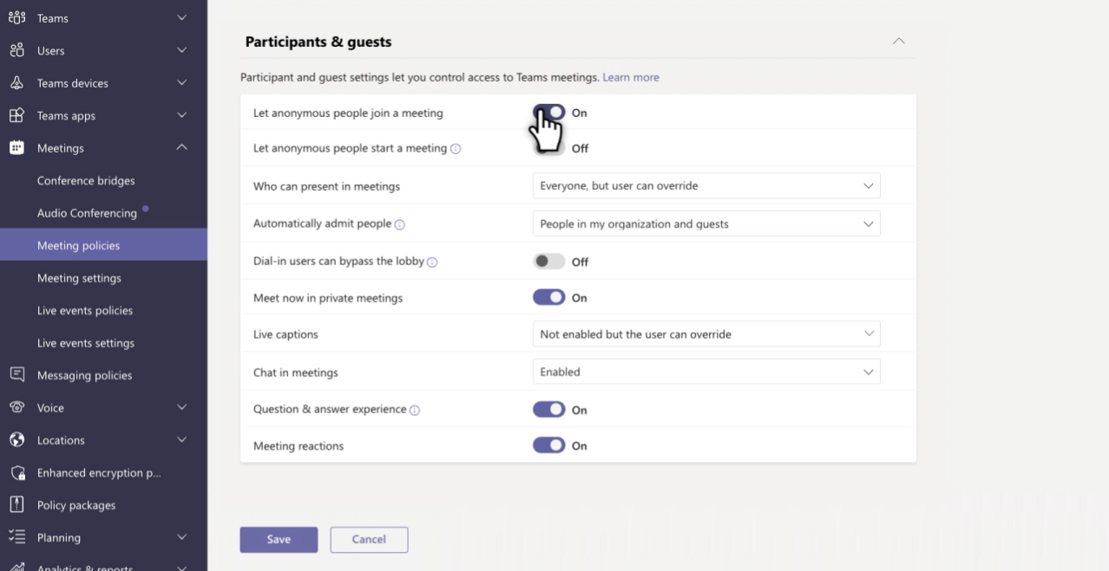Select Meeting policies menu item
The image size is (1109, 571).
coord(103,245)
